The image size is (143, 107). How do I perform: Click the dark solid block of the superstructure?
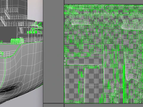(x=8, y=34)
